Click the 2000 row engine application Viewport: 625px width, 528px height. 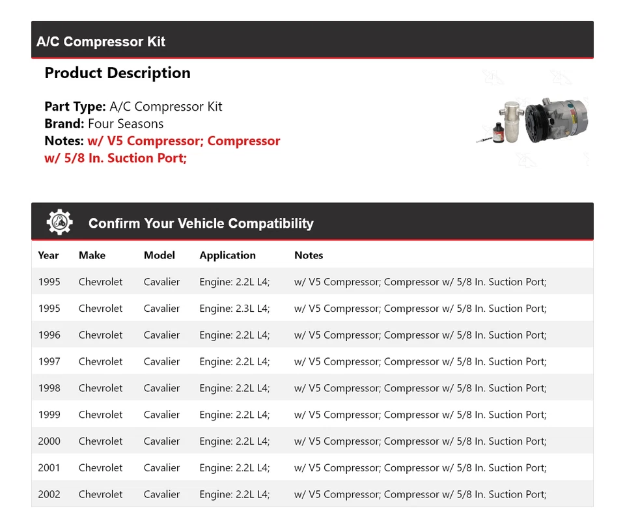click(234, 441)
